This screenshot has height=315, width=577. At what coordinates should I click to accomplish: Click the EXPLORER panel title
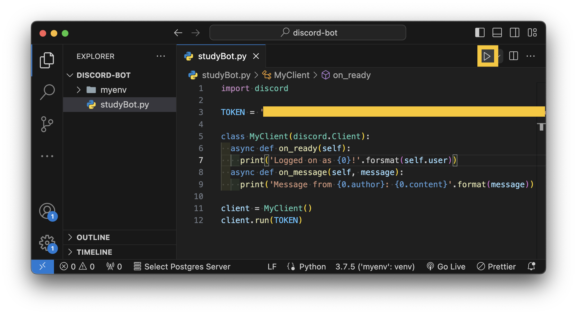pos(95,56)
